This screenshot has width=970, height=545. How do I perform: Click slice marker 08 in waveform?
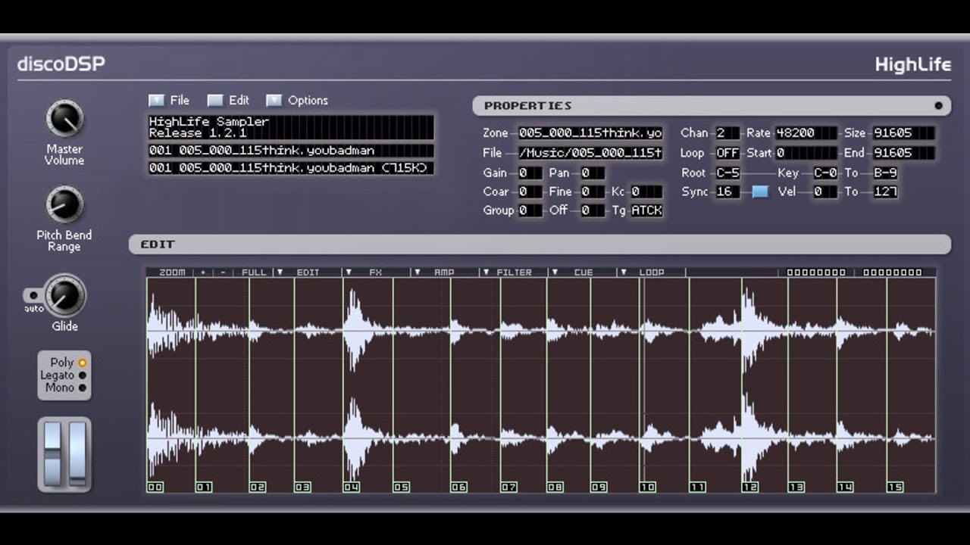click(x=555, y=487)
